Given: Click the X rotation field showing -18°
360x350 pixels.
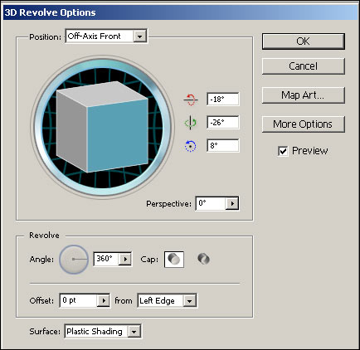Looking at the screenshot, I should point(223,99).
